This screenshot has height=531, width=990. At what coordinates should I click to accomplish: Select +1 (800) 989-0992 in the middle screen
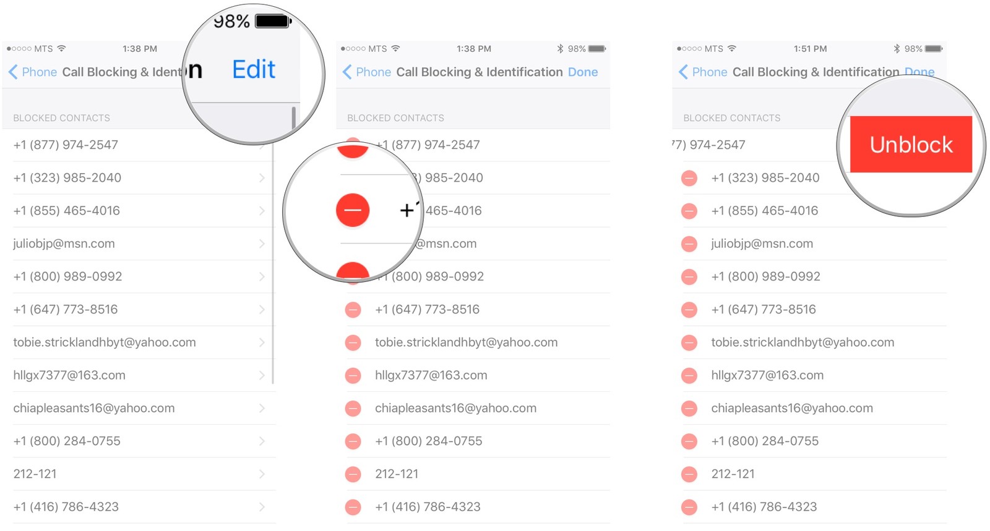(x=429, y=276)
